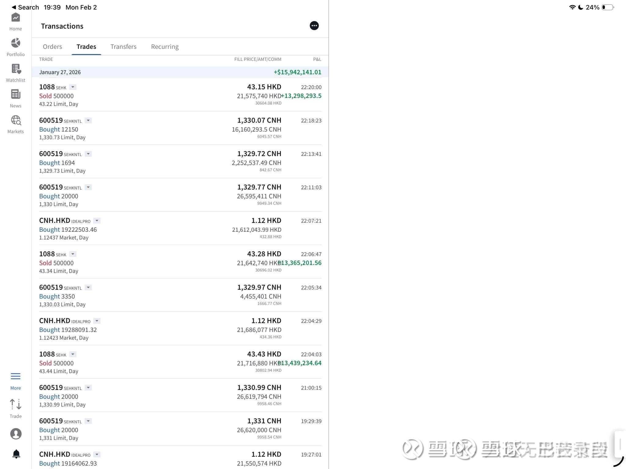Expand dropdown for 600519 trade at 22:18:23
This screenshot has height=469, width=626.
pyautogui.click(x=88, y=121)
